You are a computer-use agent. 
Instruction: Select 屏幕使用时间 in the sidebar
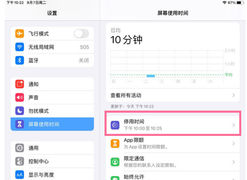click(52, 124)
